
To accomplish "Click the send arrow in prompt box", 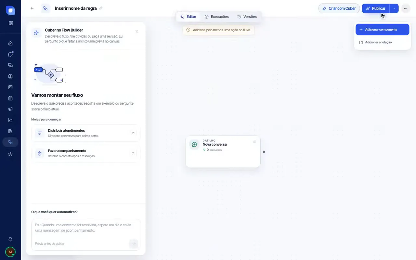I will coord(134,243).
